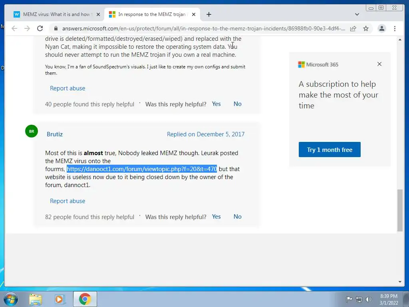
Task: Expand the tab search dropdown
Action: (357, 14)
